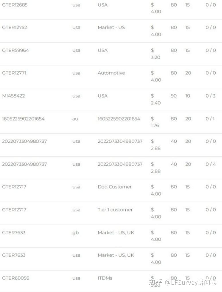
Task: Select the Tier 1 customer entry
Action: tap(115, 210)
